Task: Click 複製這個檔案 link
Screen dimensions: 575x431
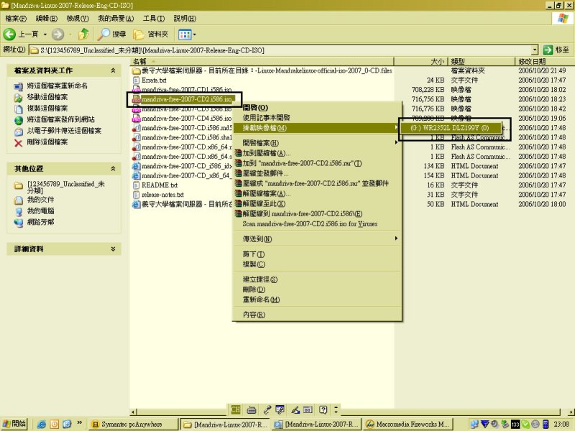Action: [x=47, y=108]
